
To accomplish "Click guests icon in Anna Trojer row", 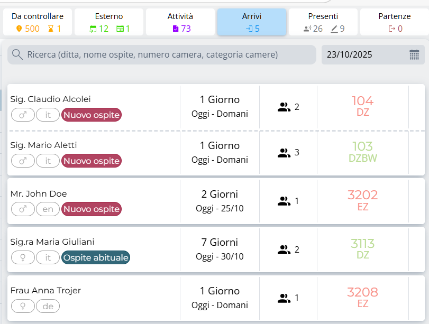I will (x=284, y=298).
